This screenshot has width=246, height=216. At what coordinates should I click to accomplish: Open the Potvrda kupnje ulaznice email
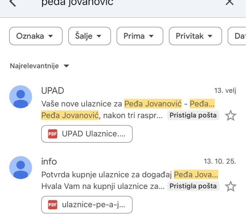pyautogui.click(x=130, y=174)
